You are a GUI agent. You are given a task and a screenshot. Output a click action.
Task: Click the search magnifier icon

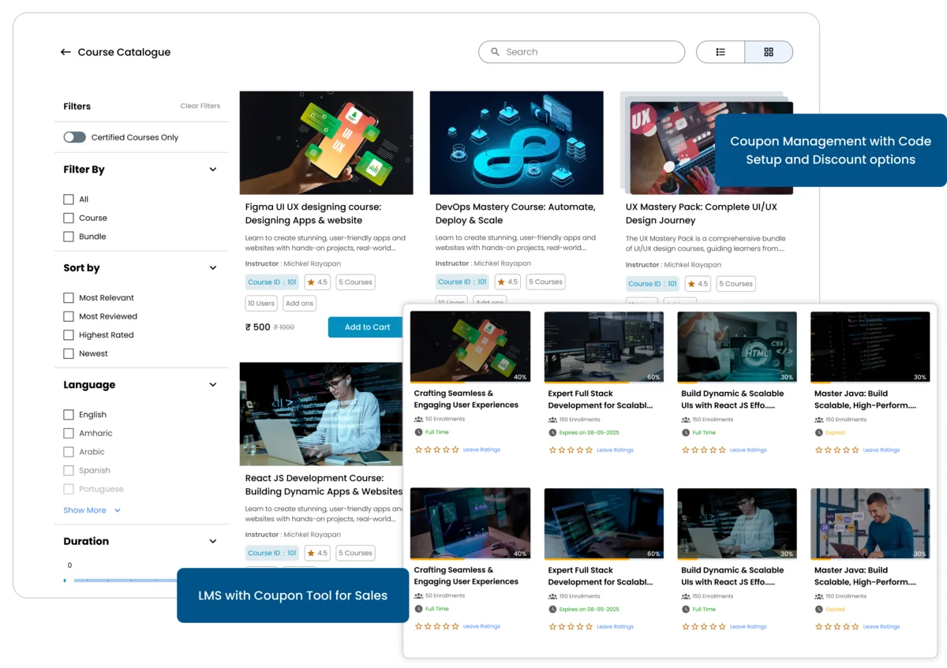pos(496,51)
